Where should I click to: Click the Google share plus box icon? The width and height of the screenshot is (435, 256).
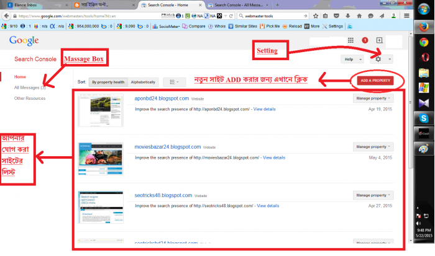click(380, 40)
